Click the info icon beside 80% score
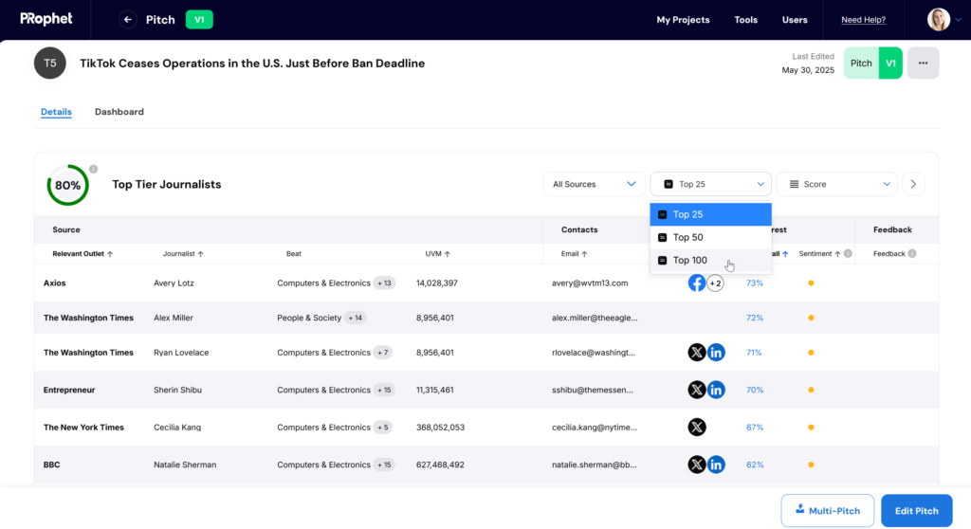Viewport: 971px width, 529px height. point(93,169)
